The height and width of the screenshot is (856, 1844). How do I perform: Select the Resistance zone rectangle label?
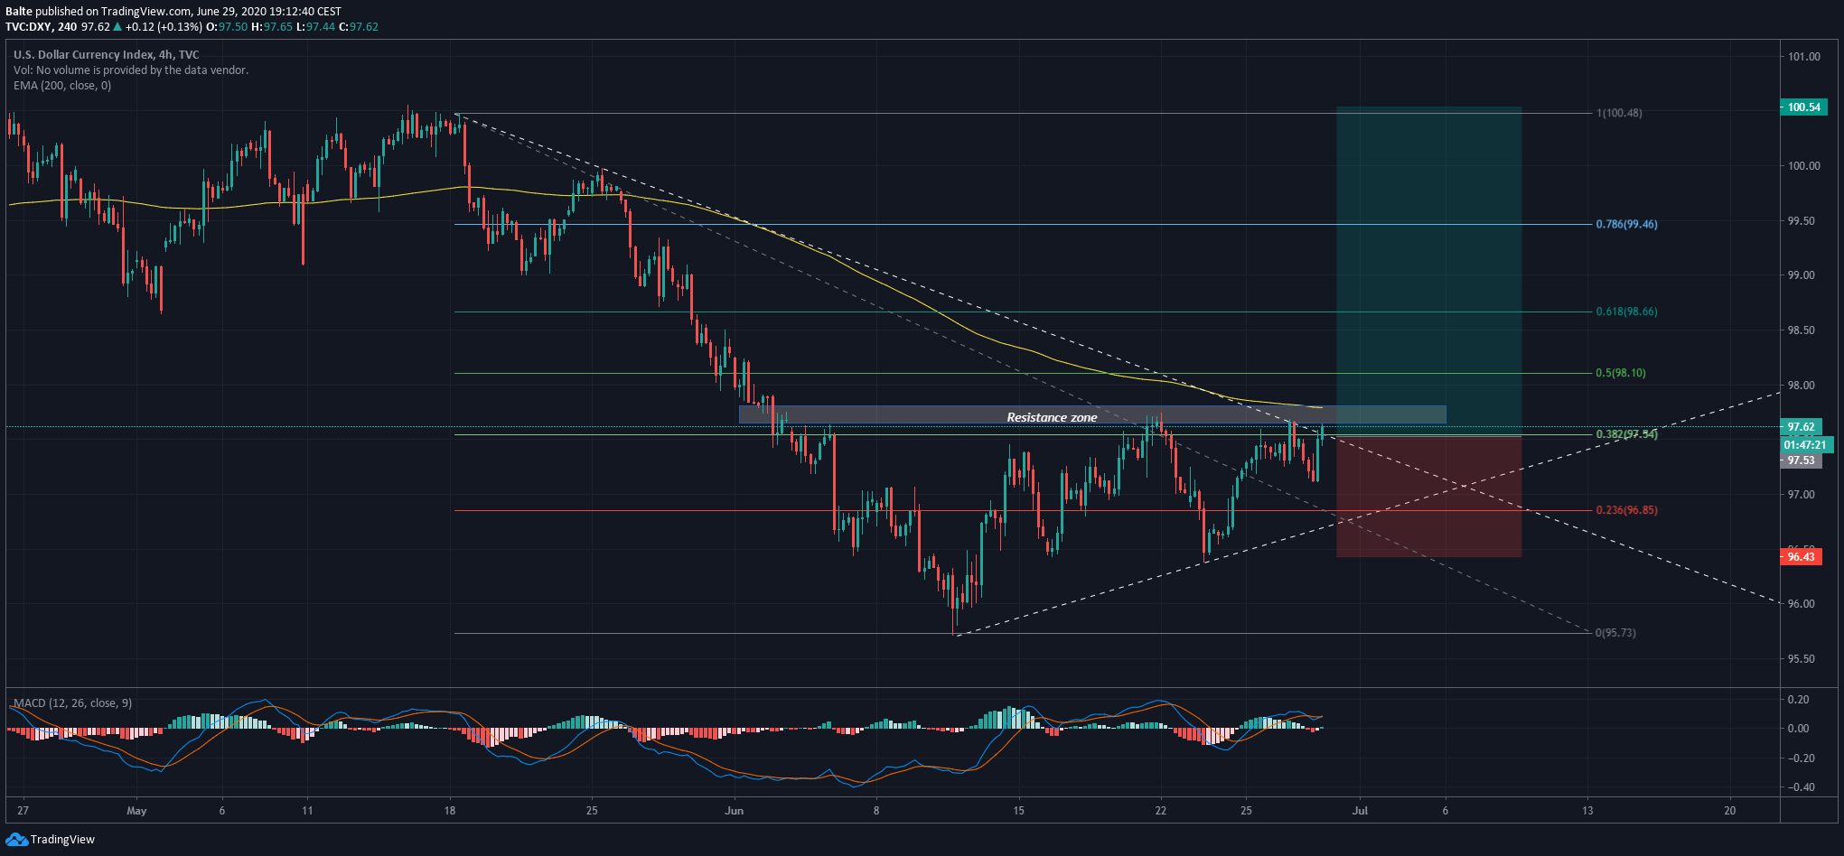[1052, 417]
